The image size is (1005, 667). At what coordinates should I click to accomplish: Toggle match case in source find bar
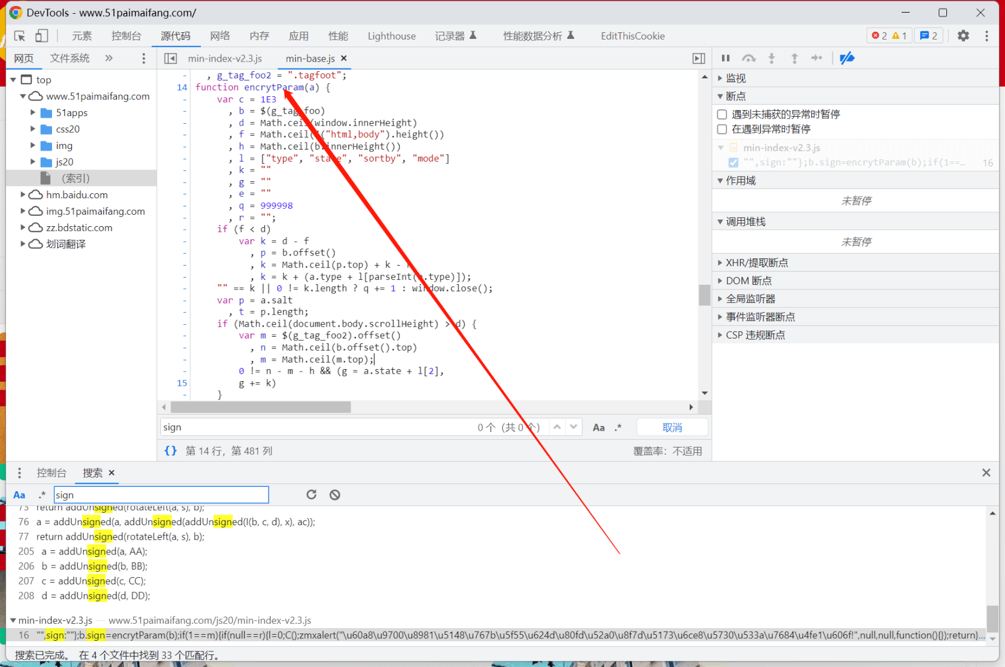click(x=598, y=427)
